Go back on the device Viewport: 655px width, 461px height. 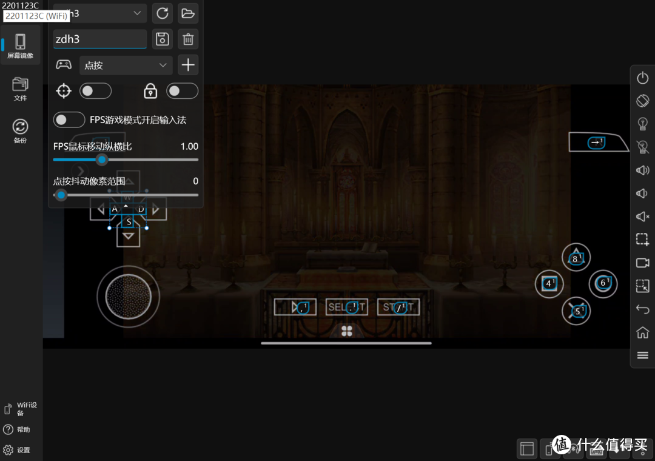642,309
